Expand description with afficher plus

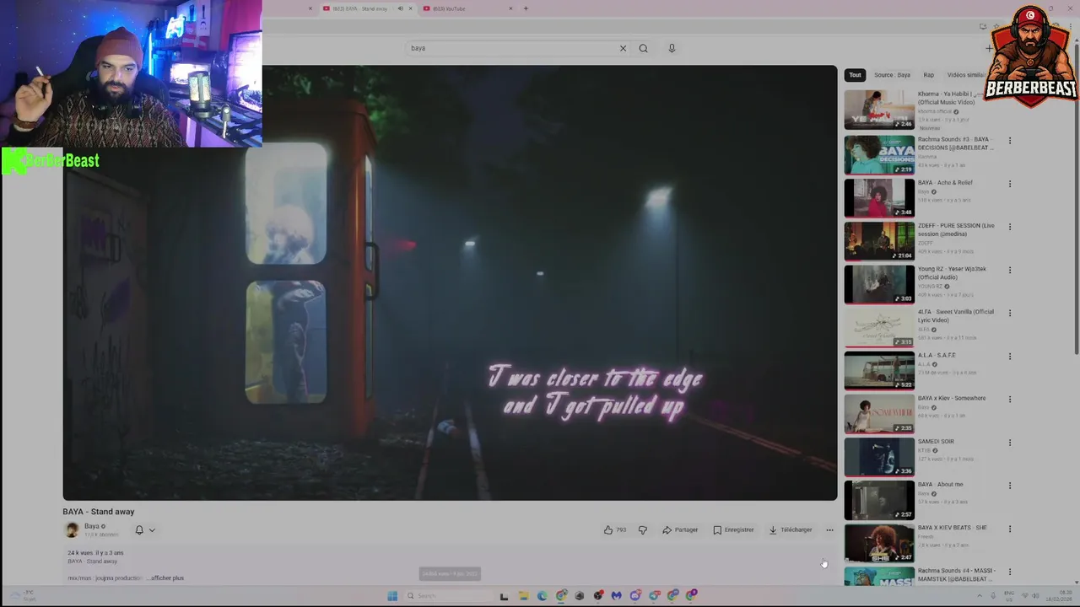point(167,578)
